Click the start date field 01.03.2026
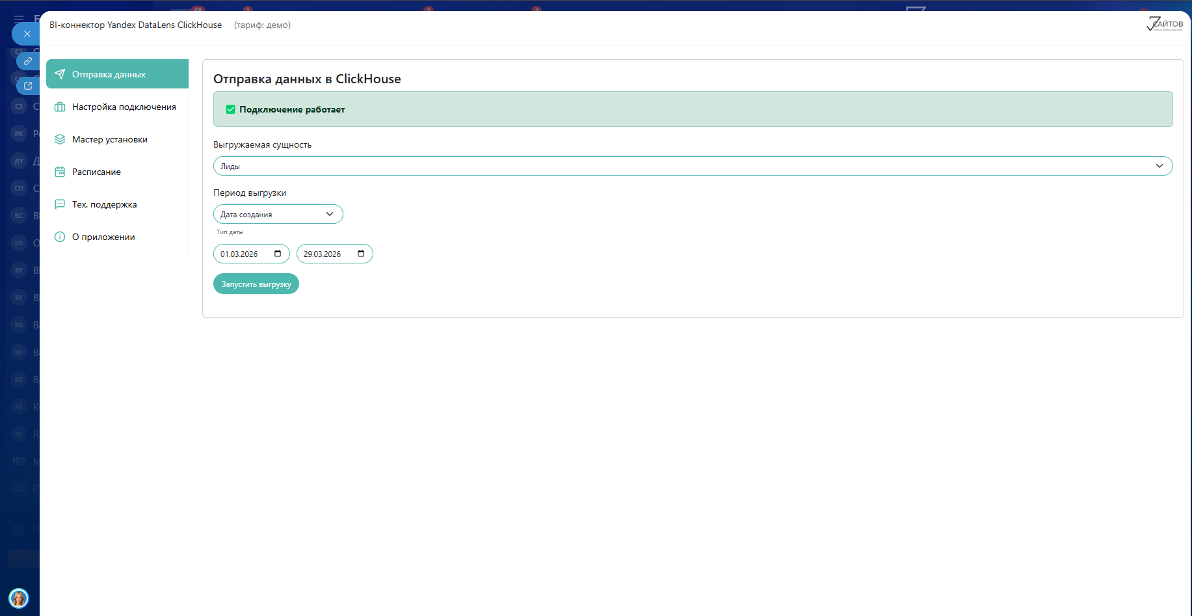Screen dimensions: 1192x616 click(251, 254)
